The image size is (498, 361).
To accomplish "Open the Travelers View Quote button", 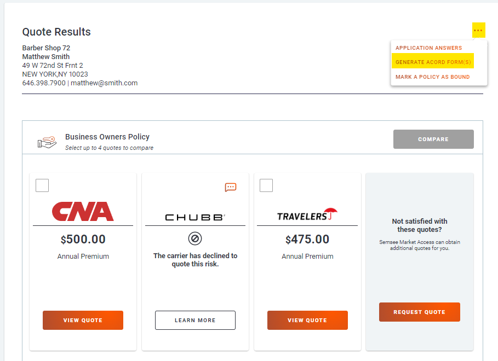I will (x=307, y=321).
